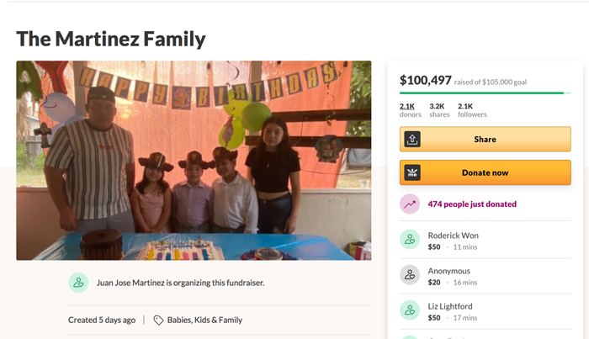Viewport: 589px width, 339px height.
Task: Click the icon on Donate now button
Action: (411, 172)
